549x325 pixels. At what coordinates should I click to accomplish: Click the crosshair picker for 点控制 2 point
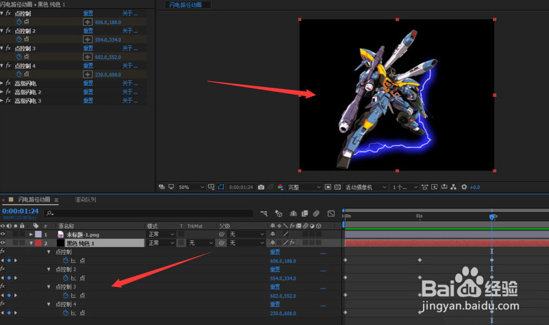pos(87,40)
